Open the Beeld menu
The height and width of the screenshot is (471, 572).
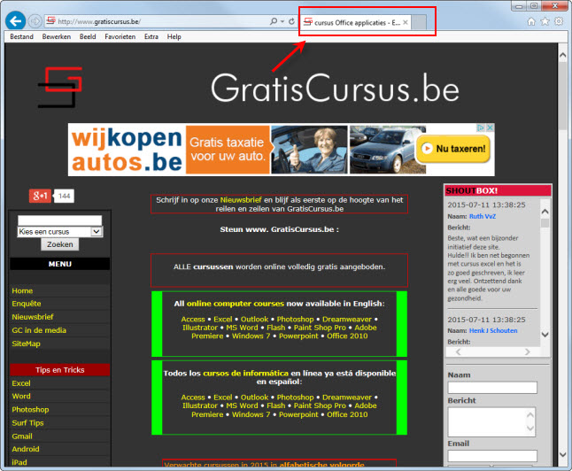pyautogui.click(x=88, y=36)
